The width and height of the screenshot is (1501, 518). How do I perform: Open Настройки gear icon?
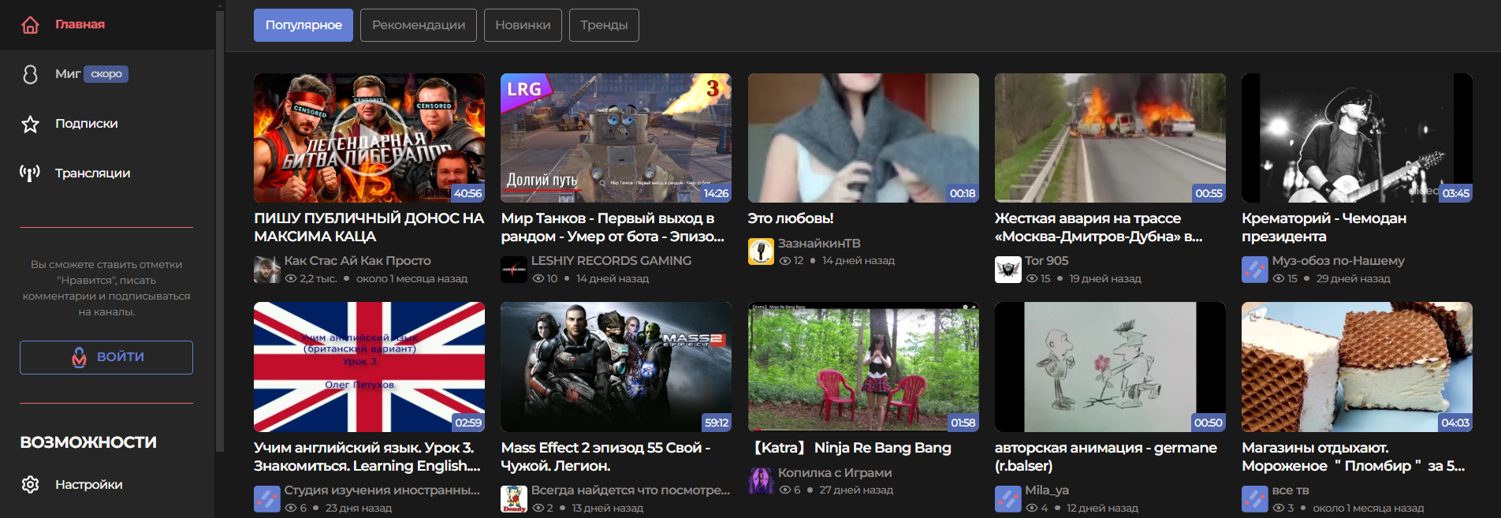tap(30, 484)
